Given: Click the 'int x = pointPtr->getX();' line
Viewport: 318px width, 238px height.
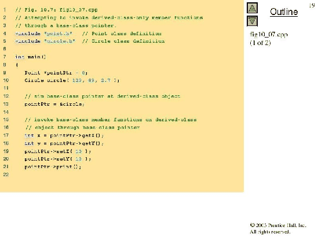Looking at the screenshot, I should (x=64, y=135).
